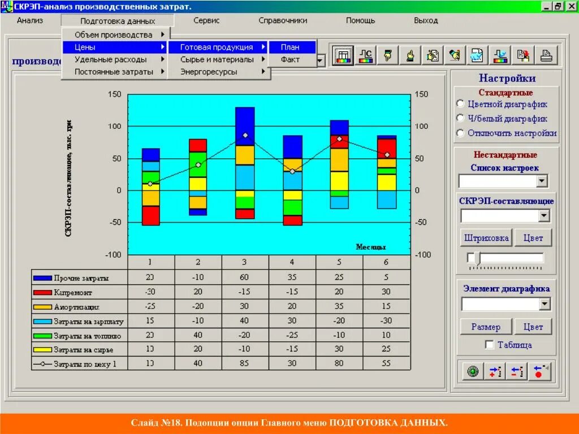
Task: Click the red 'Капремонт' legend swatch
Action: point(42,293)
